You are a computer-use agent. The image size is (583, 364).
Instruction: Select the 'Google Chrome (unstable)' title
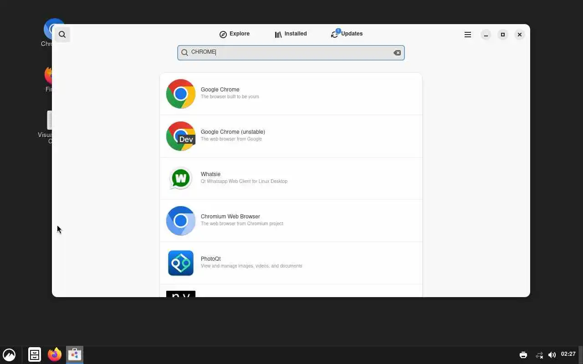(x=233, y=132)
